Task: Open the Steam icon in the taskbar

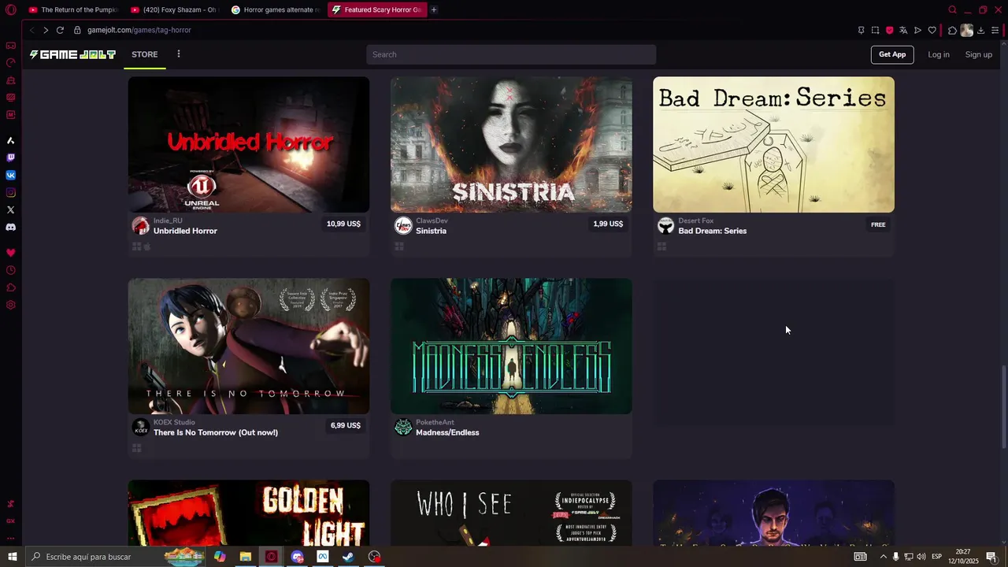Action: 348,557
